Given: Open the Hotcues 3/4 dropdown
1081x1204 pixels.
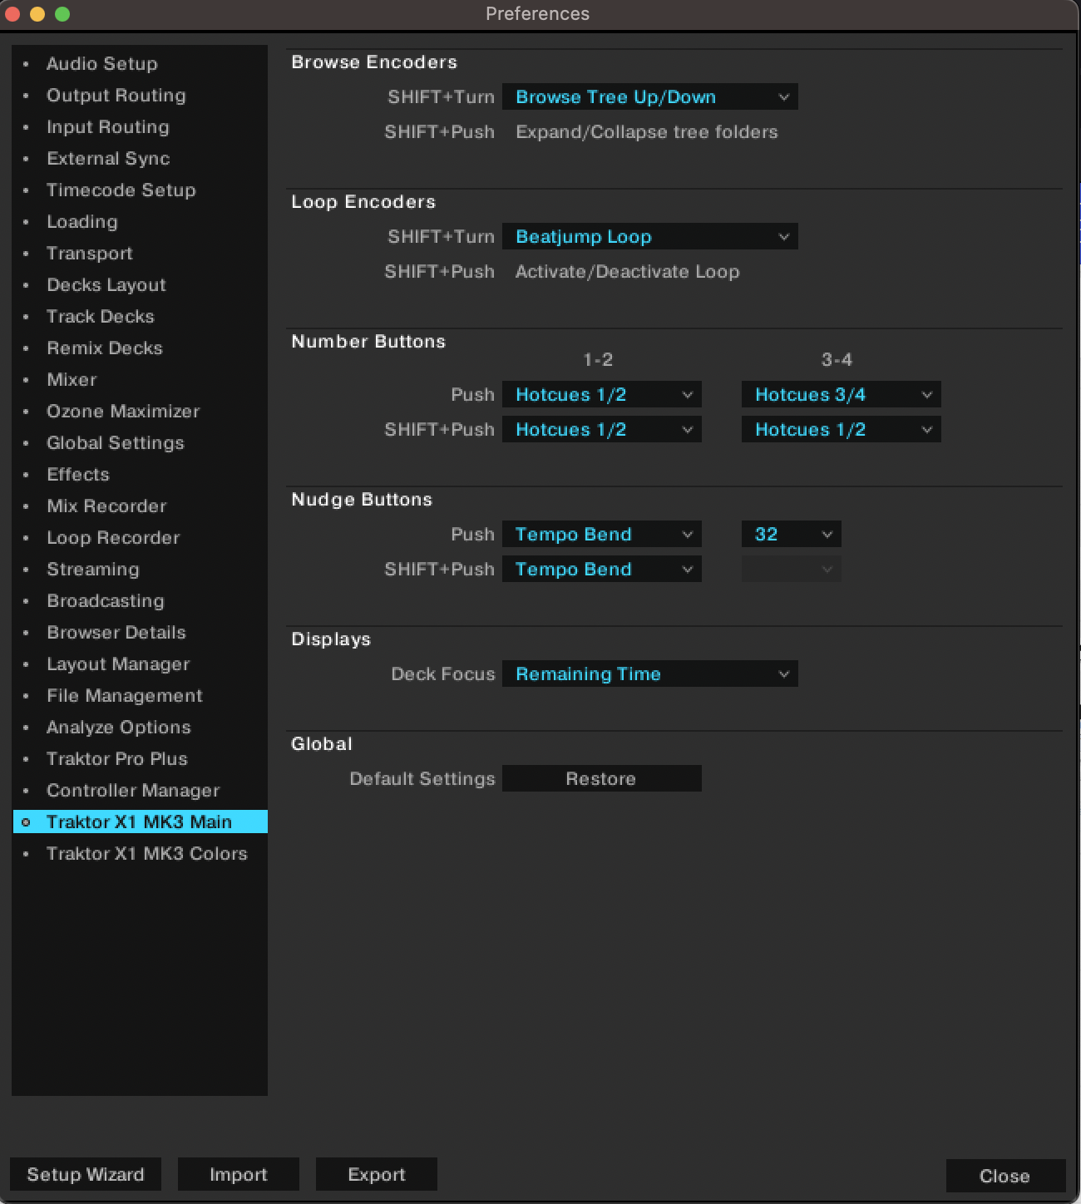Looking at the screenshot, I should coord(840,394).
